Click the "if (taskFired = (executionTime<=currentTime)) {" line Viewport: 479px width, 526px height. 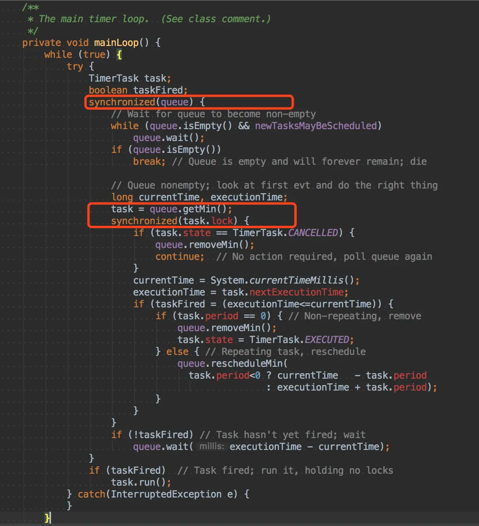click(x=263, y=304)
